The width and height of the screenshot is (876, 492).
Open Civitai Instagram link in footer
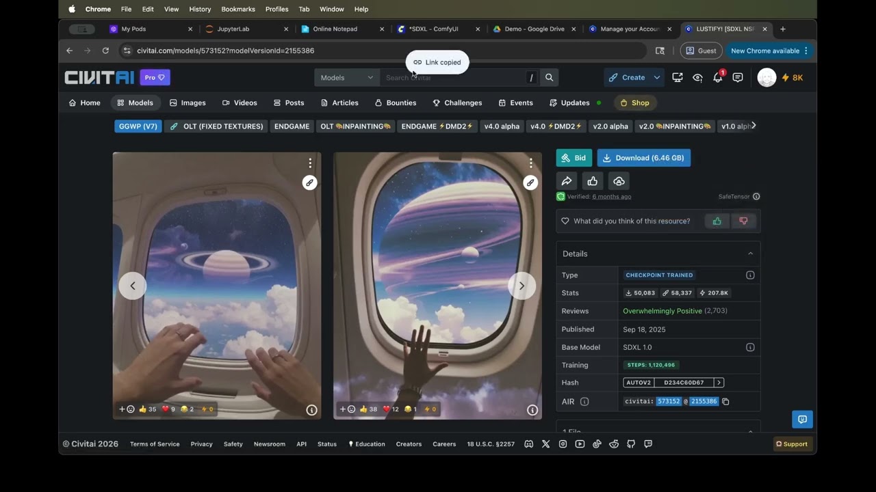(x=563, y=444)
